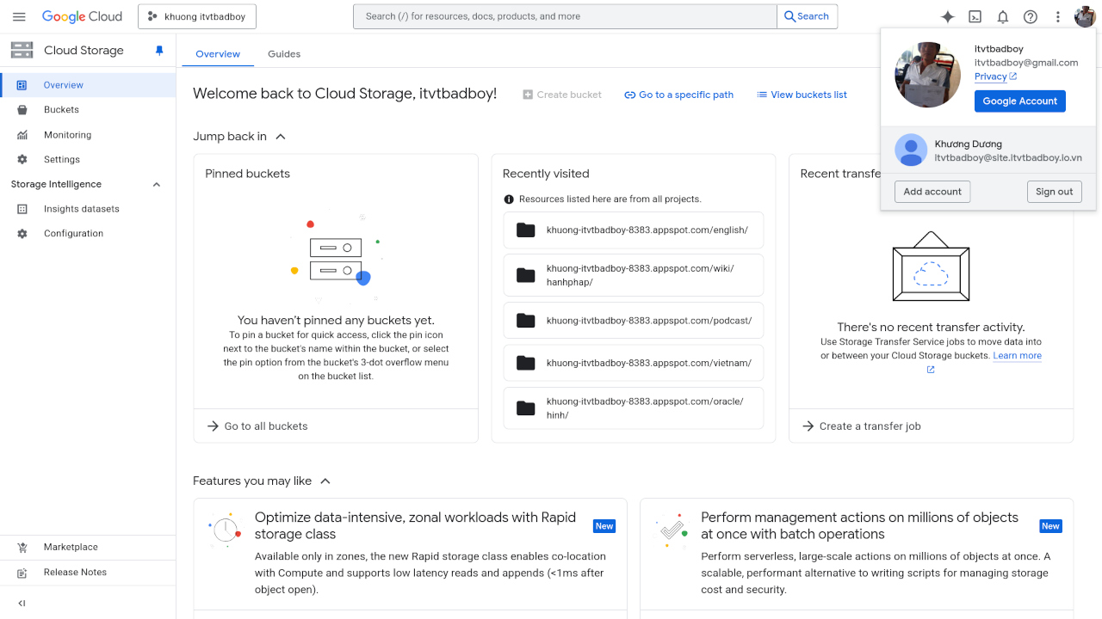Click the large profile photo in account panel
Image resolution: width=1102 pixels, height=619 pixels.
tap(928, 75)
